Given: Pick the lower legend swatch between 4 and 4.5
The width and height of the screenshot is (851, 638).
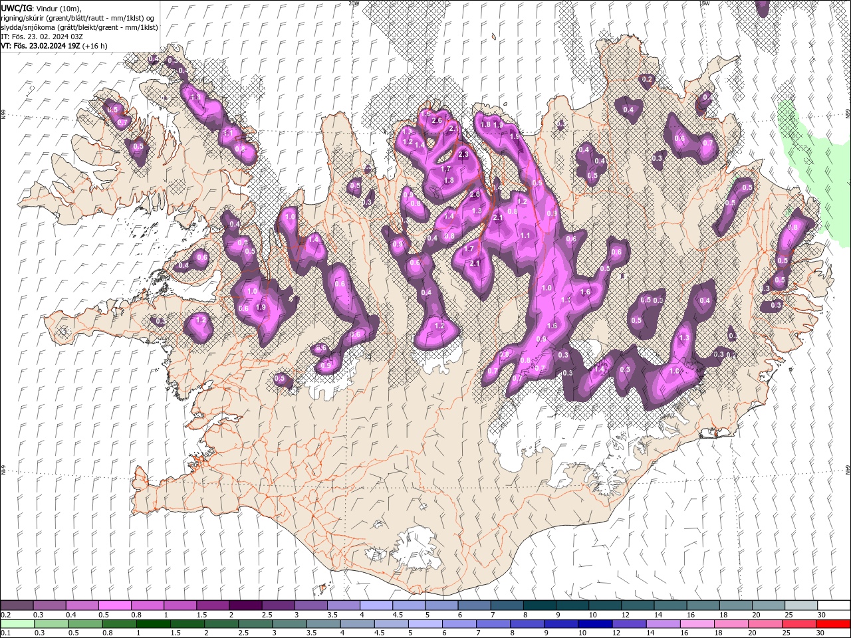Looking at the screenshot, I should pyautogui.click(x=357, y=624).
